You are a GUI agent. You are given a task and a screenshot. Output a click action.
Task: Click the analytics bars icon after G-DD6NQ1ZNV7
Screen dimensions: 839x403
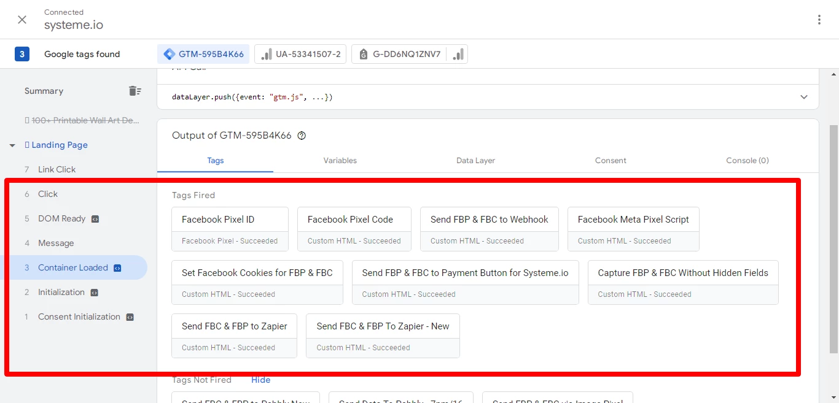(x=458, y=54)
